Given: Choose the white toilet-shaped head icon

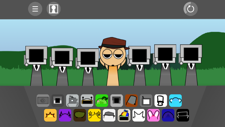Looking at the screenshot, I should click(161, 101).
